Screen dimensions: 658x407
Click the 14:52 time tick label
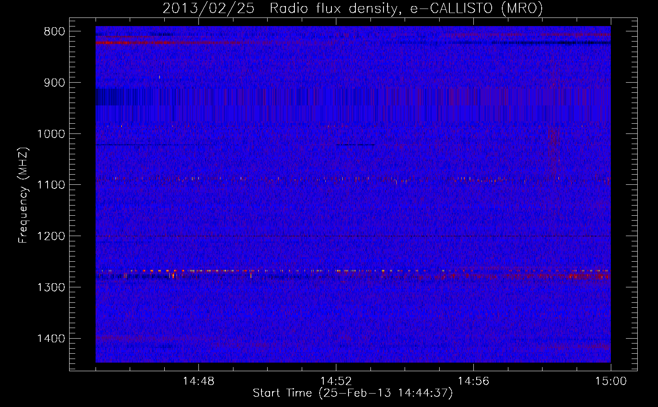tap(336, 381)
